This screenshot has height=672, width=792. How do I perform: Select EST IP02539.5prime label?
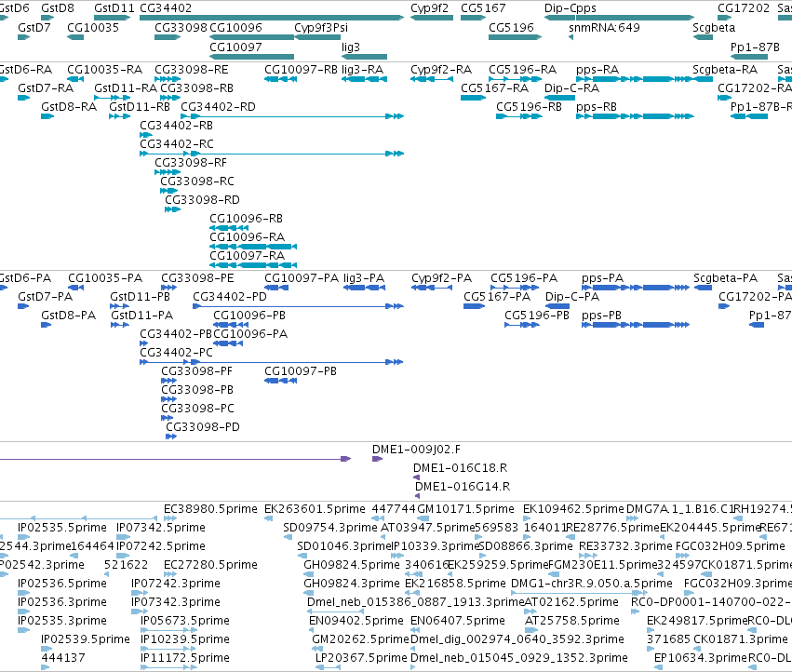click(x=86, y=639)
